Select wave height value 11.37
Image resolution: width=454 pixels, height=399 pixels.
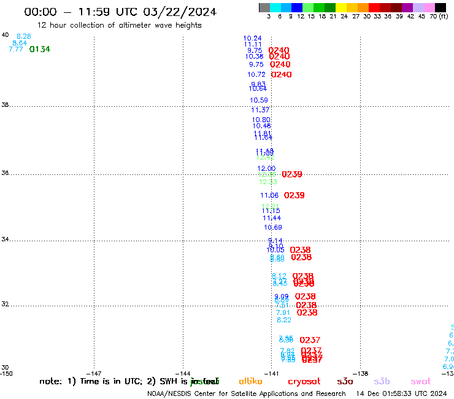click(260, 110)
